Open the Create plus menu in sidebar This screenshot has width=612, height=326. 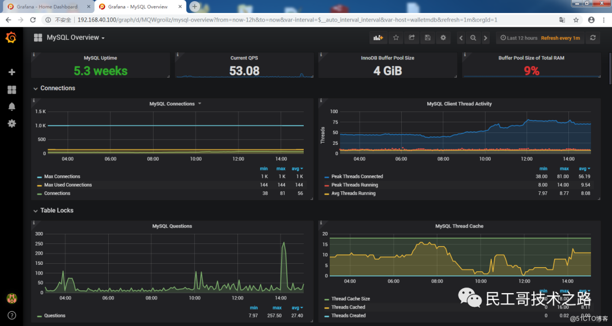(x=12, y=72)
